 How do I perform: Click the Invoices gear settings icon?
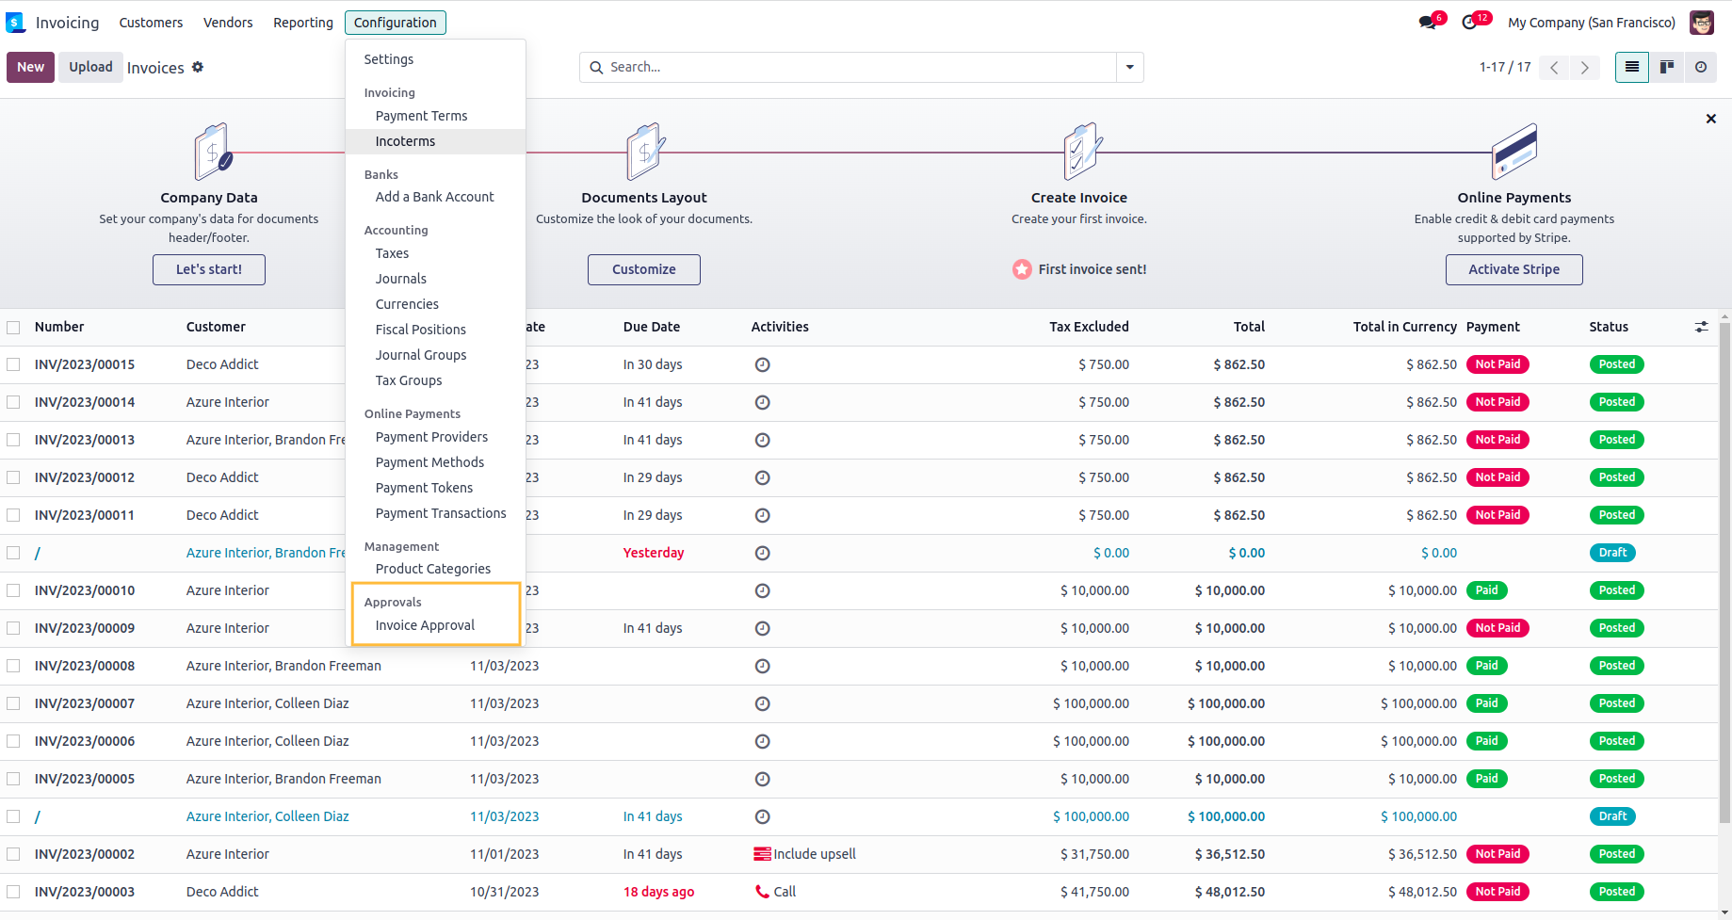pos(198,67)
